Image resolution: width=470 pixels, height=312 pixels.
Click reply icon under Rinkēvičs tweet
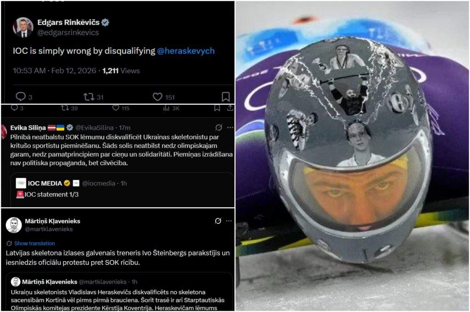(21, 96)
